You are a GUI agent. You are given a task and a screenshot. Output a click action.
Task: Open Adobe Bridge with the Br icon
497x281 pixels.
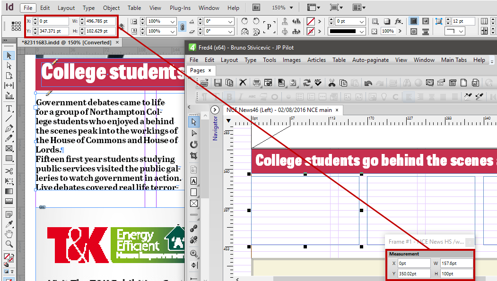(256, 8)
